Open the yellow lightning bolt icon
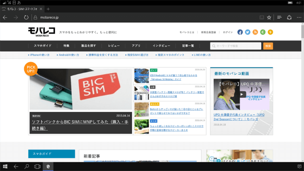This screenshot has width=304, height=171. 270,32
